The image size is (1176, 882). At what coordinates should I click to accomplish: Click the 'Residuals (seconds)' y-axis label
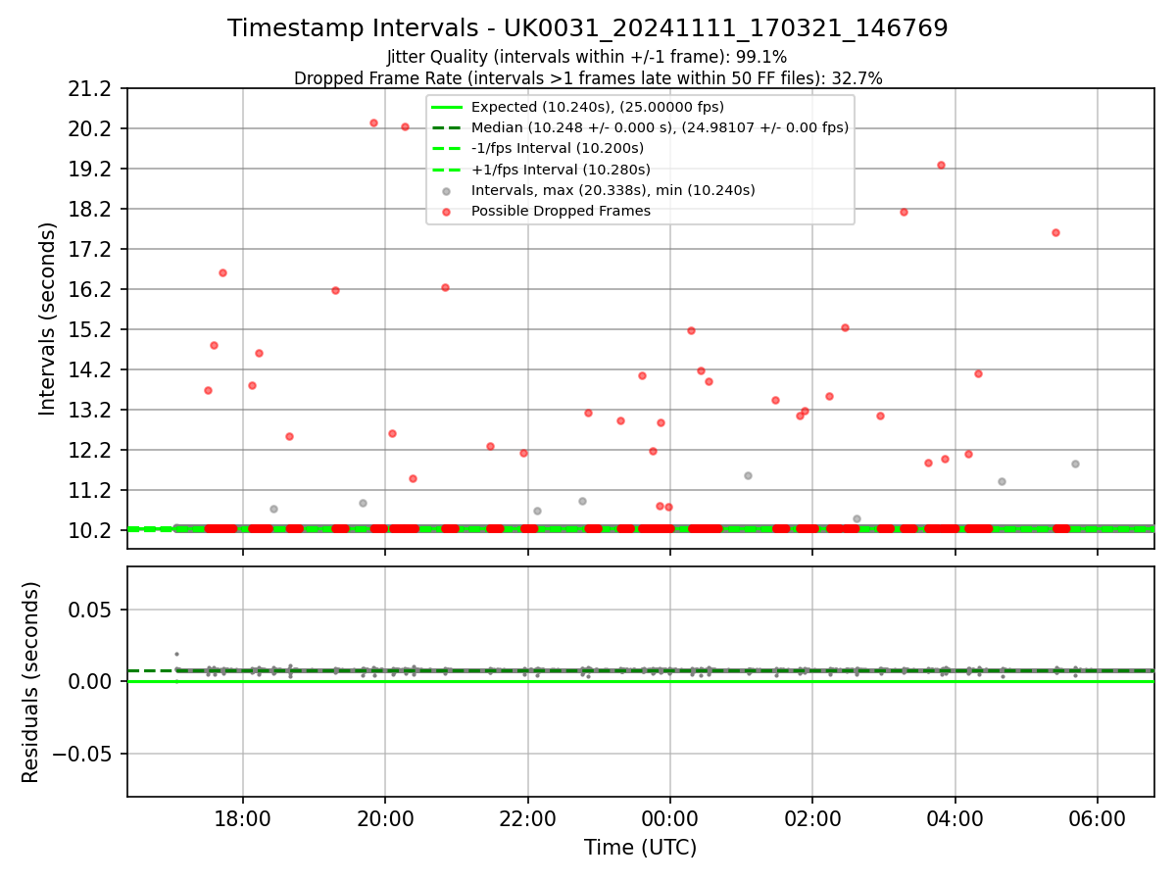(x=31, y=682)
